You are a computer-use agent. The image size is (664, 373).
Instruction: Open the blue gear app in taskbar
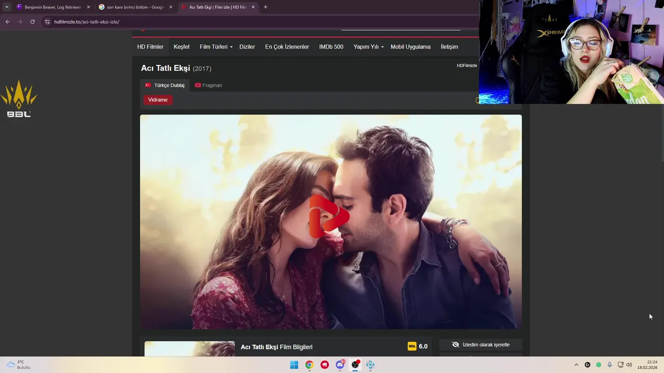[x=370, y=365]
